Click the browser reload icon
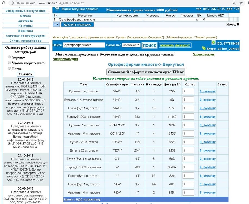The width and height of the screenshot is (249, 204). [x=3, y=3]
